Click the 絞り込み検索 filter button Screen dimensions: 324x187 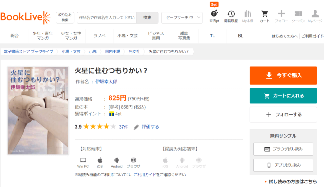pos(65,17)
